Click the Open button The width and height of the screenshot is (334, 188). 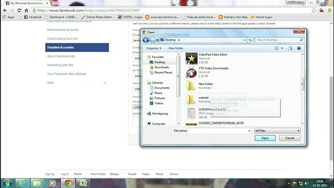[x=265, y=138]
